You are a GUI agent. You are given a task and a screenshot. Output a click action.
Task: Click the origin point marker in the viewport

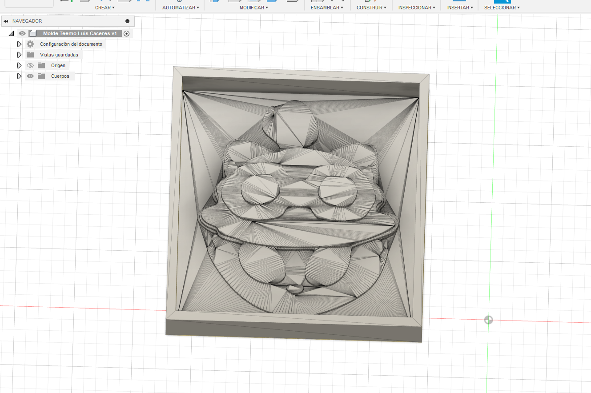488,320
